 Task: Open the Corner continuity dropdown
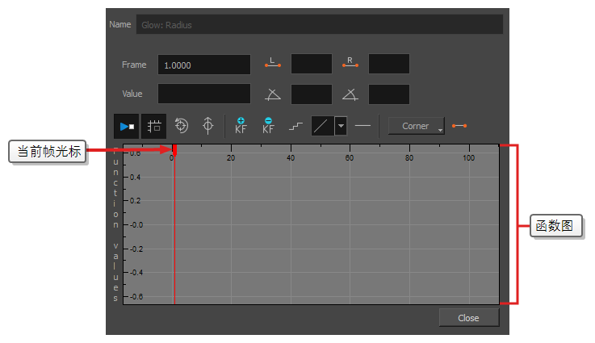pos(417,126)
